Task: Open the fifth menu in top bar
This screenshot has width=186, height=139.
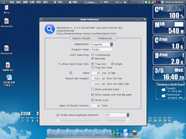Action: [39, 2]
